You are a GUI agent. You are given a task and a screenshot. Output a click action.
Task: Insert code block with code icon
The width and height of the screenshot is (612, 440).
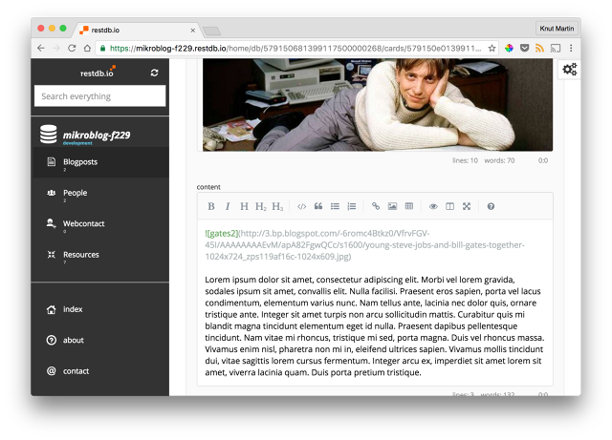(x=302, y=206)
